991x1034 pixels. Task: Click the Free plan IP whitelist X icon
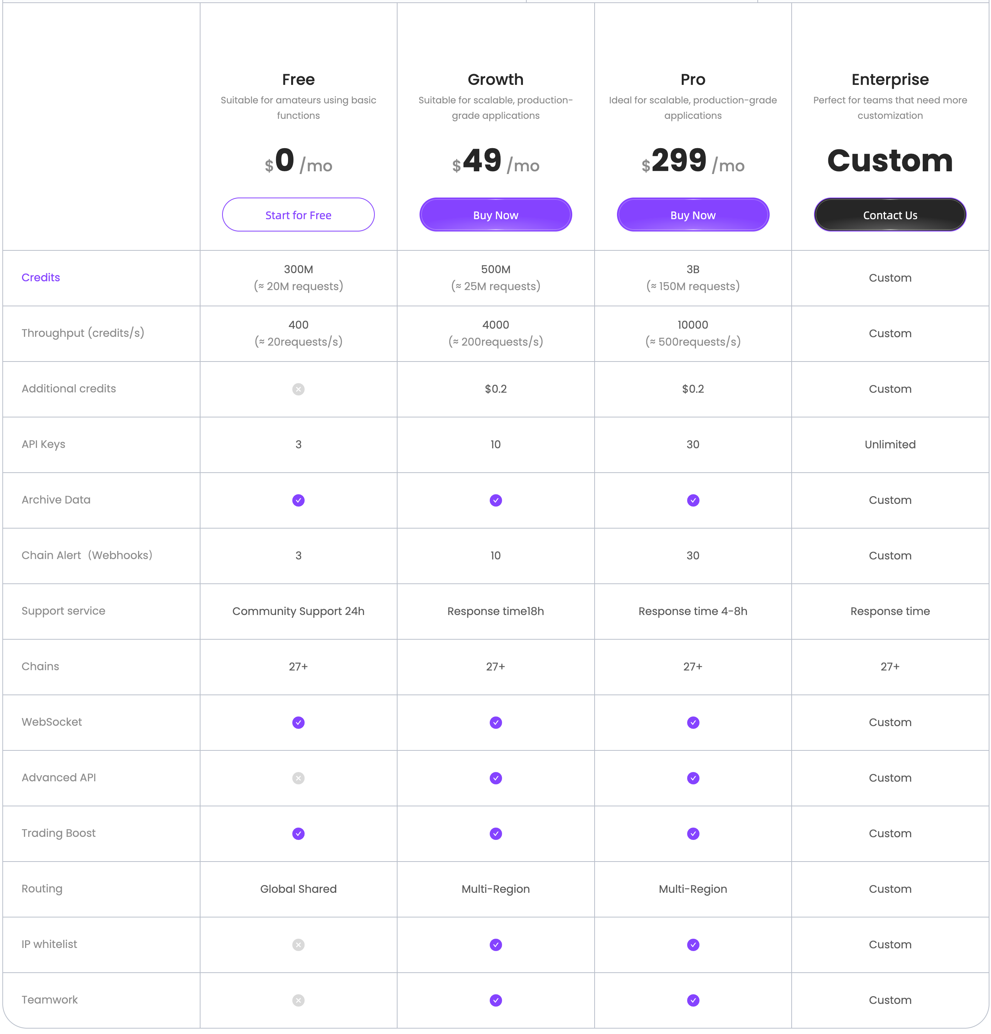click(x=298, y=945)
